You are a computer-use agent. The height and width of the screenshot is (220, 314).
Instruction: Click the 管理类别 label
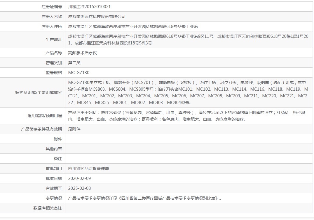click(x=54, y=63)
